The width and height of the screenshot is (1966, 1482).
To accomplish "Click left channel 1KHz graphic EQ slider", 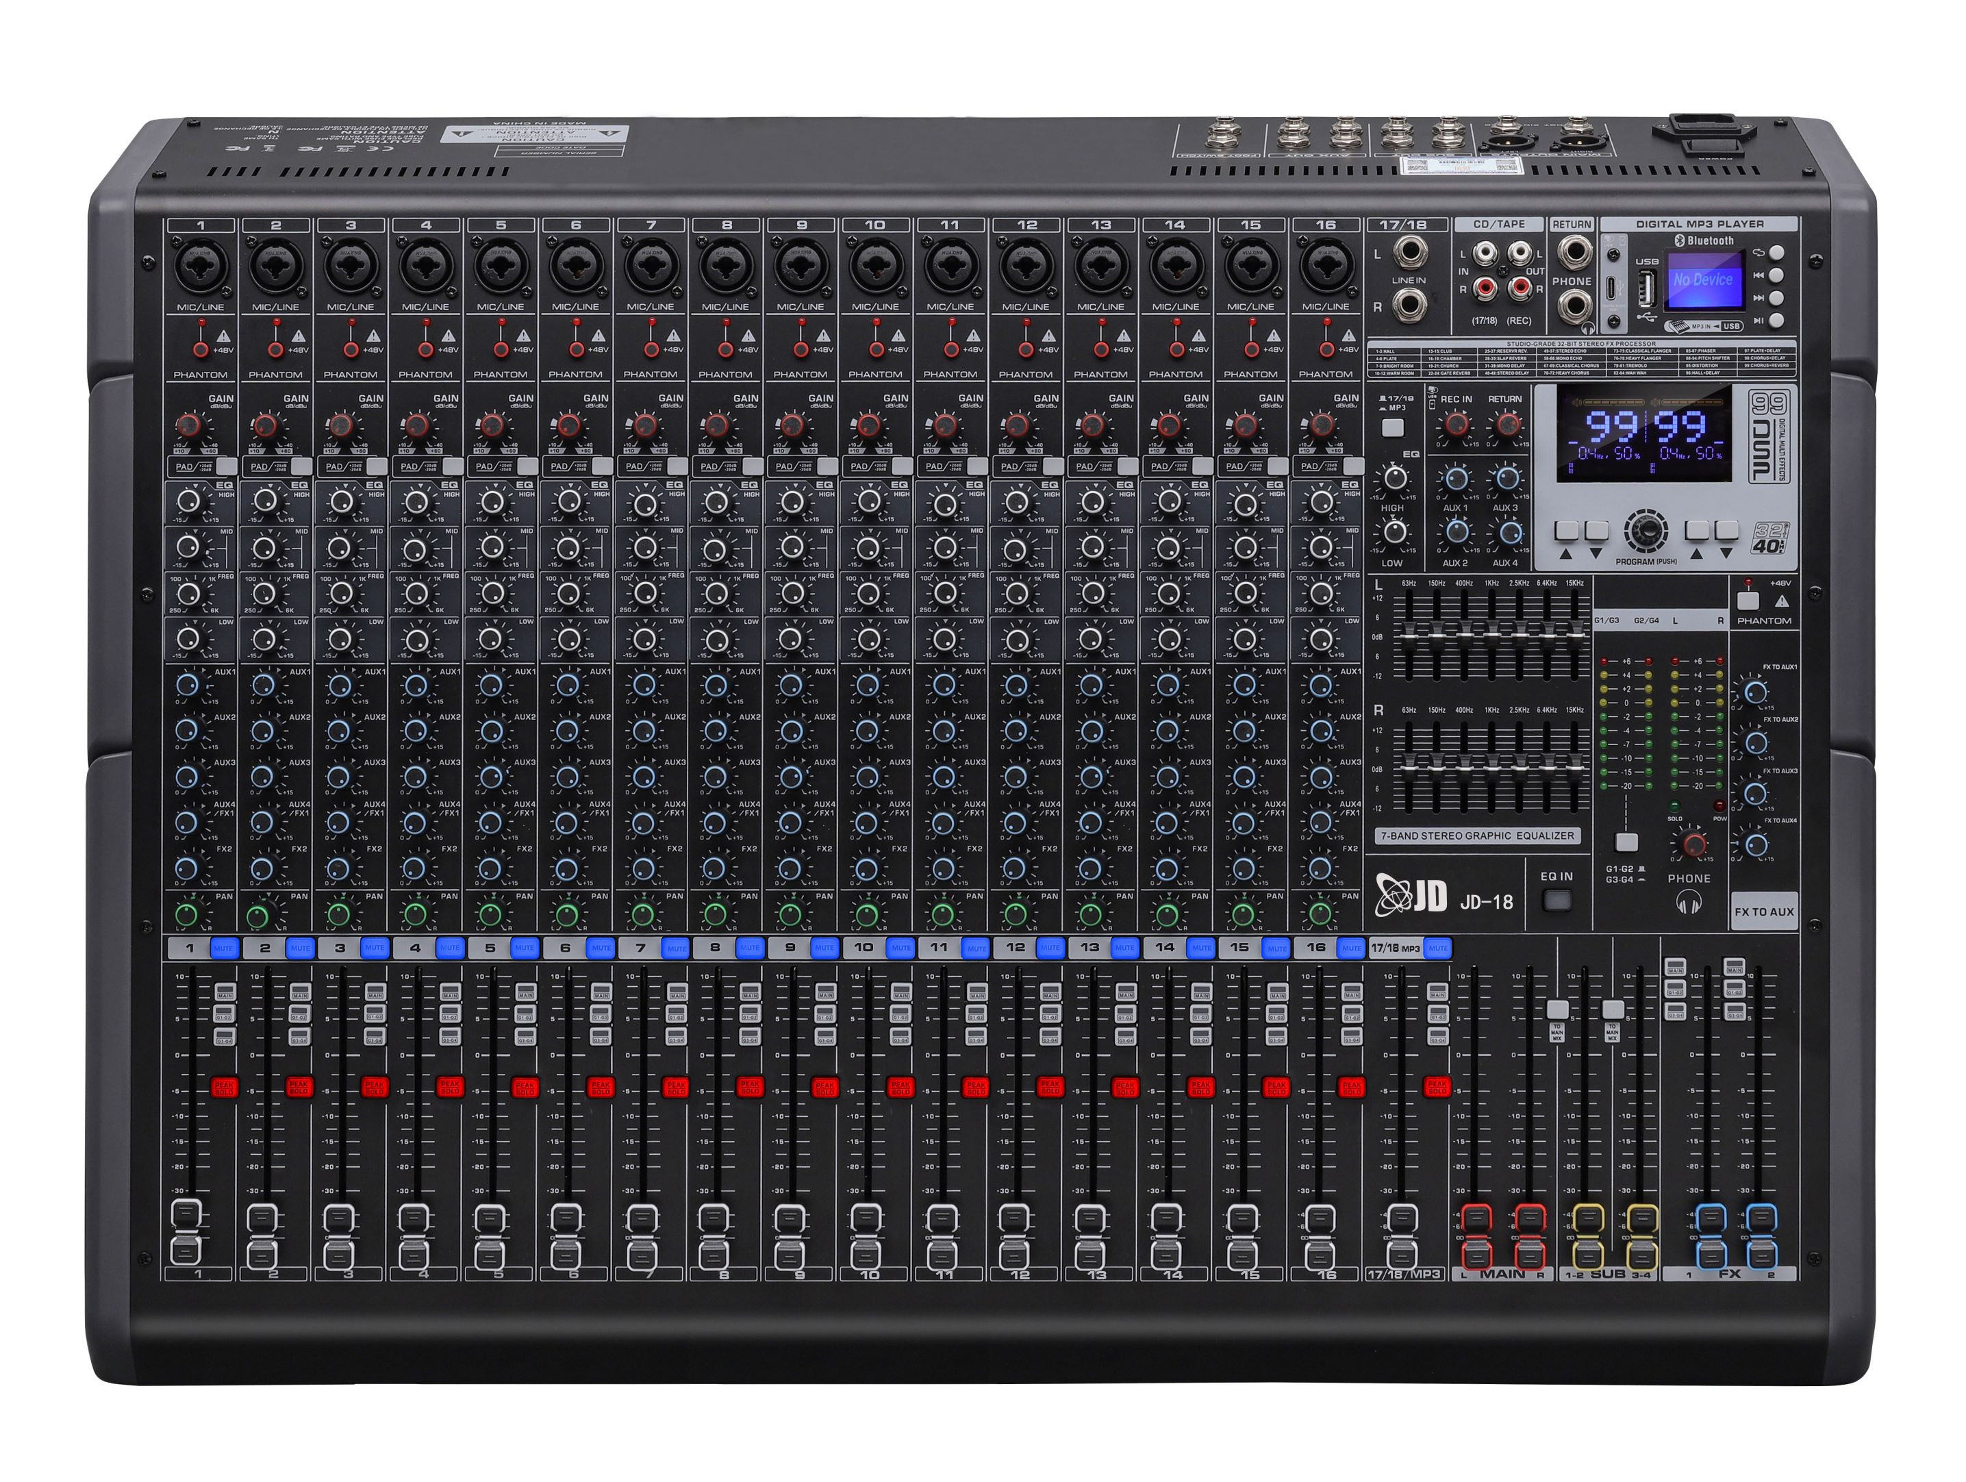I will (1492, 634).
